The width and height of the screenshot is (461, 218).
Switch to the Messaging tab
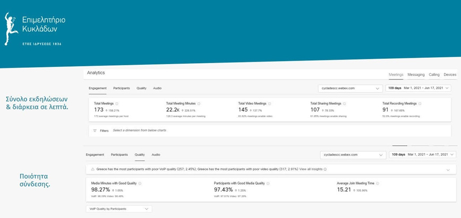click(416, 75)
